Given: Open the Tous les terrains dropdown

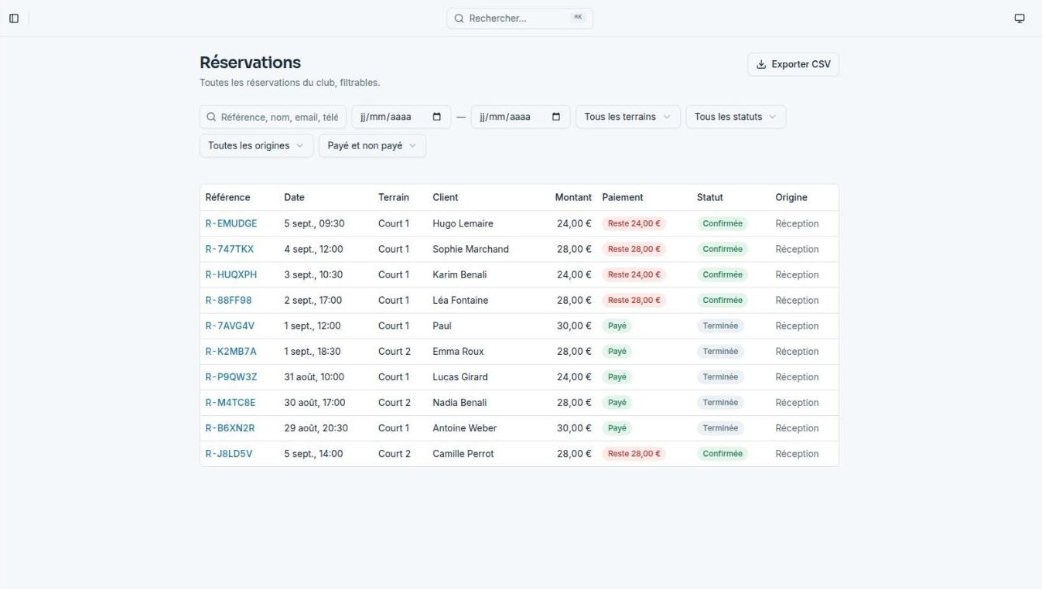Looking at the screenshot, I should tap(628, 117).
